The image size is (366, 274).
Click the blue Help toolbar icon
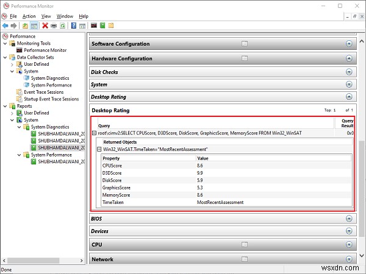[x=73, y=26]
